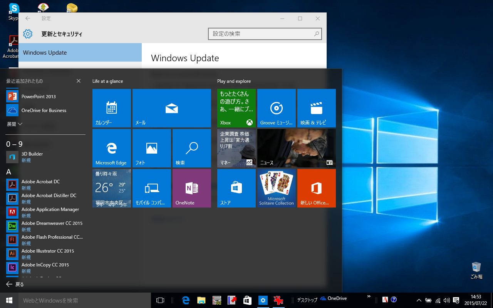
Task: Open the Calendar (カレンダー) tile
Action: point(112,108)
